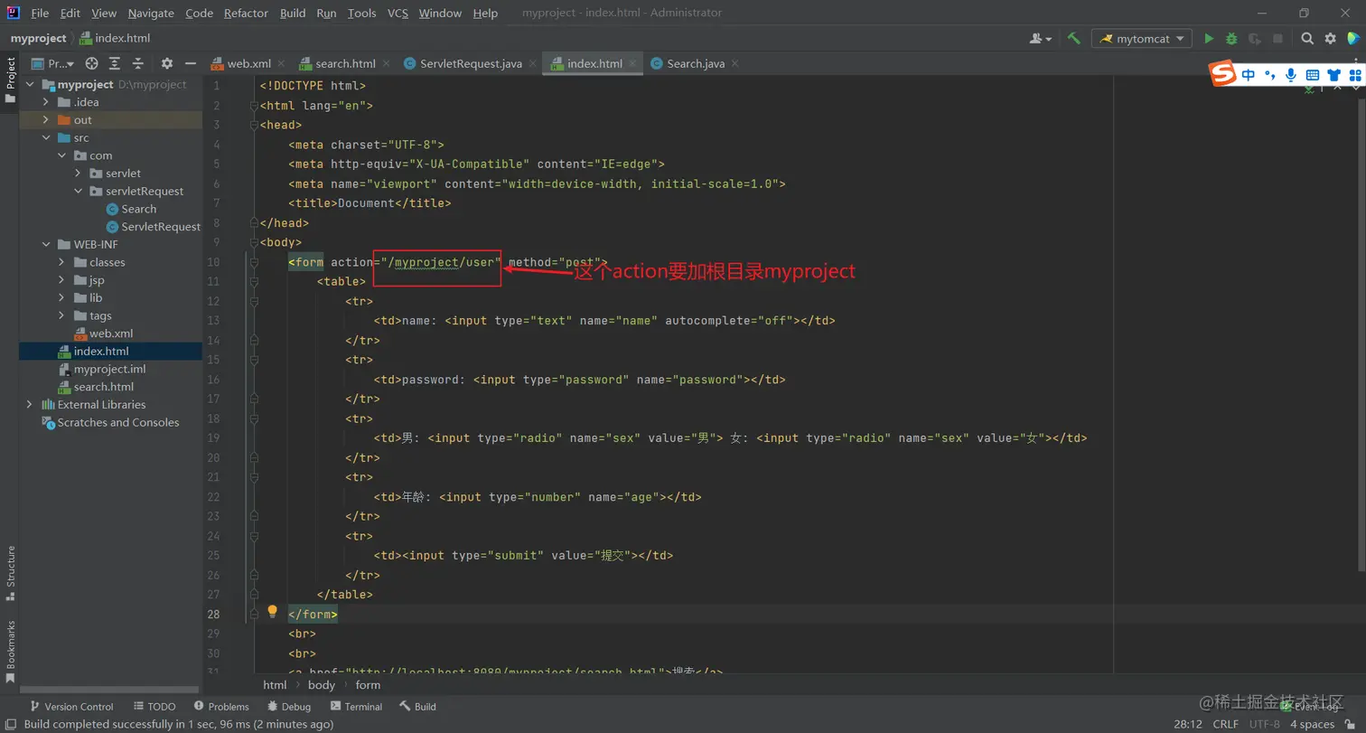Open the TODO tool window
Screen dimensions: 1366x733
(x=154, y=707)
